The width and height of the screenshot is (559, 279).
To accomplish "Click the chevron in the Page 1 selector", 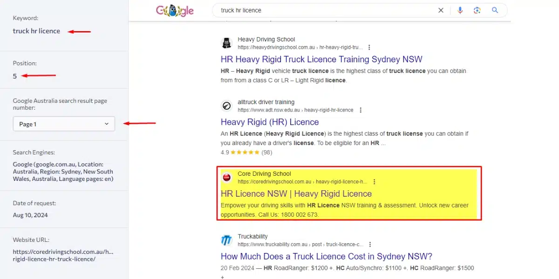I will tap(106, 124).
